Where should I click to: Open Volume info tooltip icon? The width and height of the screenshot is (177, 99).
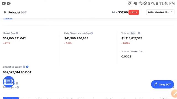139,33
